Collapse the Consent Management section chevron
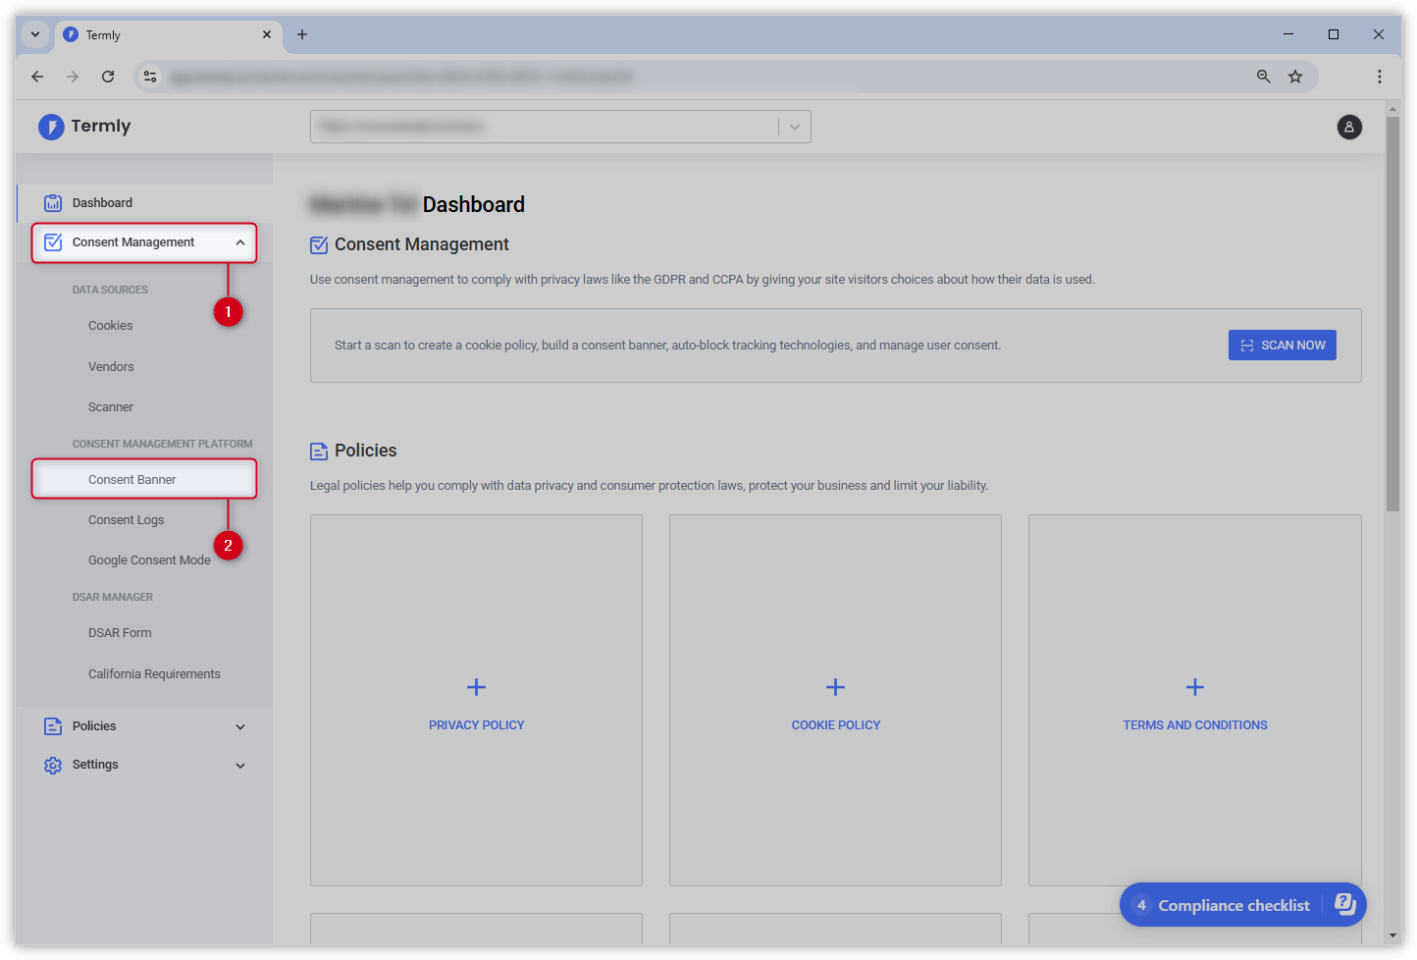The image size is (1417, 960). [x=240, y=241]
